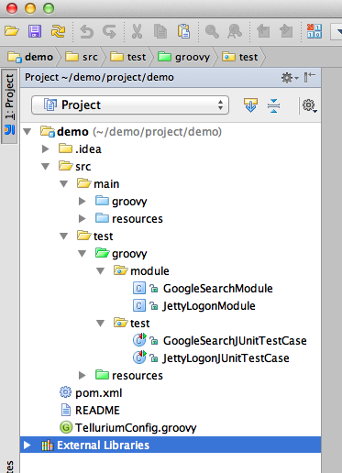Image resolution: width=342 pixels, height=473 pixels.
Task: Expand resources folder under main
Action: 82,218
